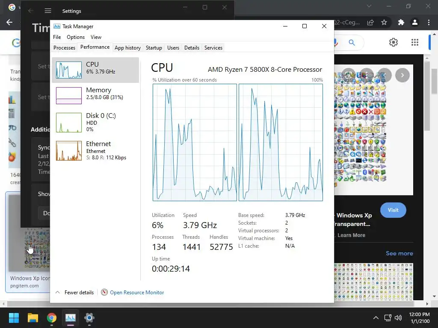Select the Ethernet mini graph thumbnail

click(x=69, y=151)
